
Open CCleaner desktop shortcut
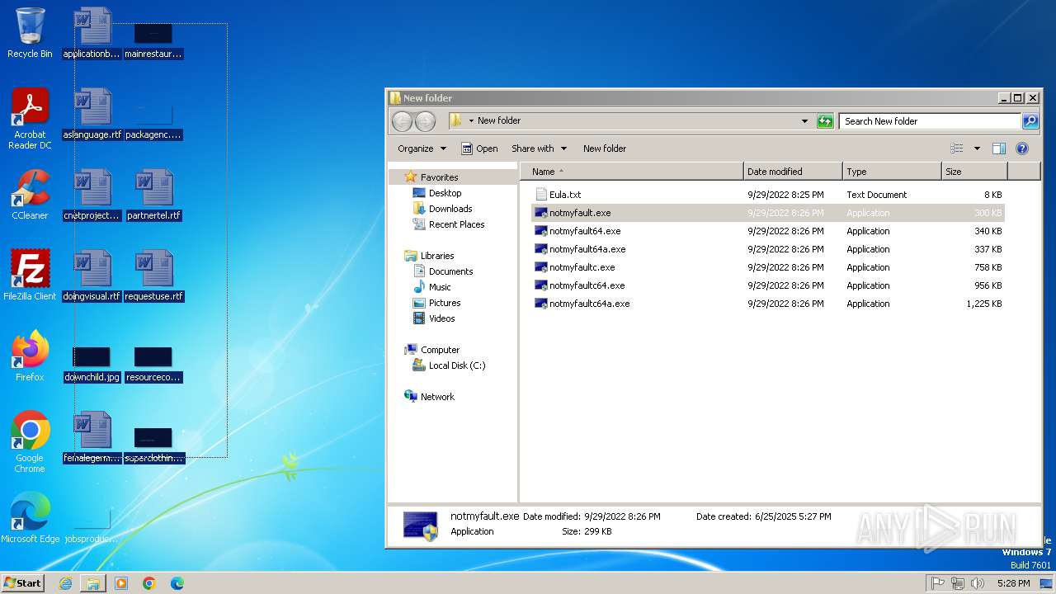[30, 195]
